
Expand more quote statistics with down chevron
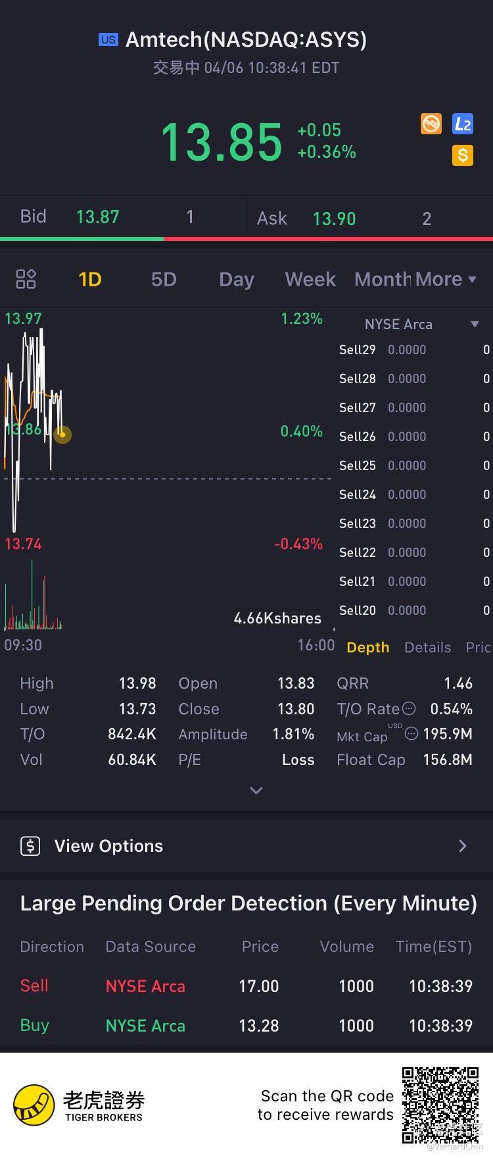coord(256,790)
